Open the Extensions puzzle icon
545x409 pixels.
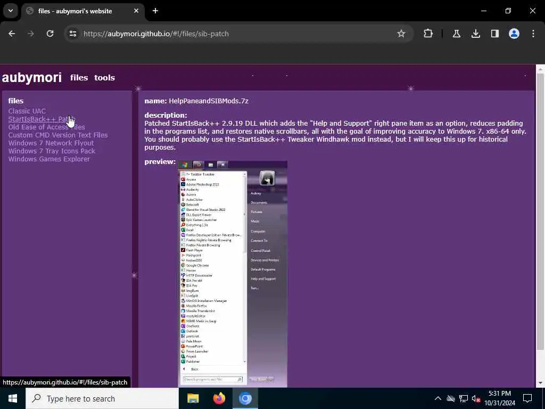pyautogui.click(x=428, y=34)
